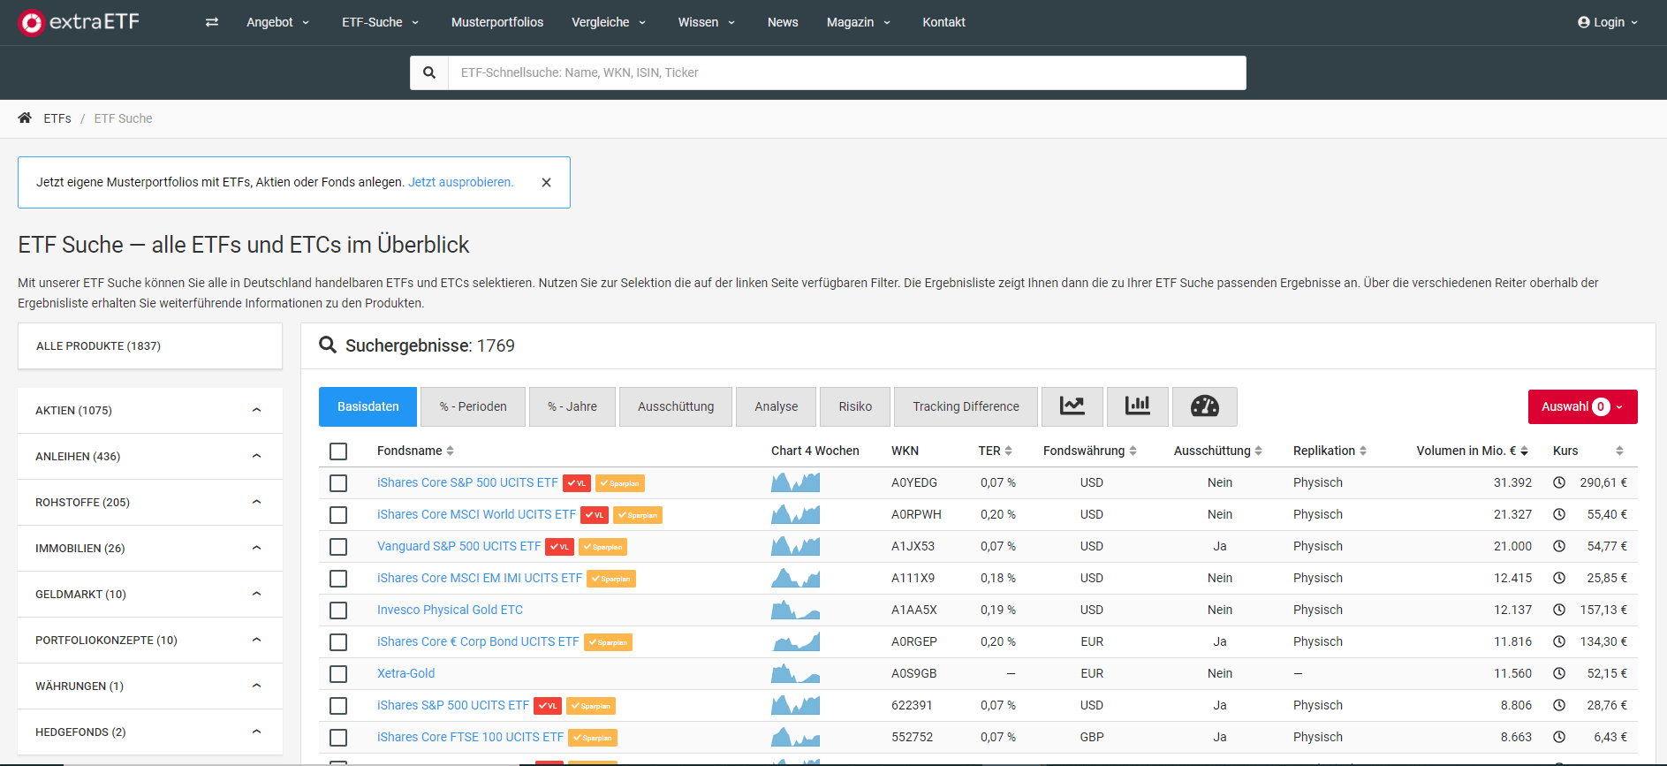Click 4-week chart of iShares Core S&P 500
The image size is (1667, 766).
tap(795, 482)
